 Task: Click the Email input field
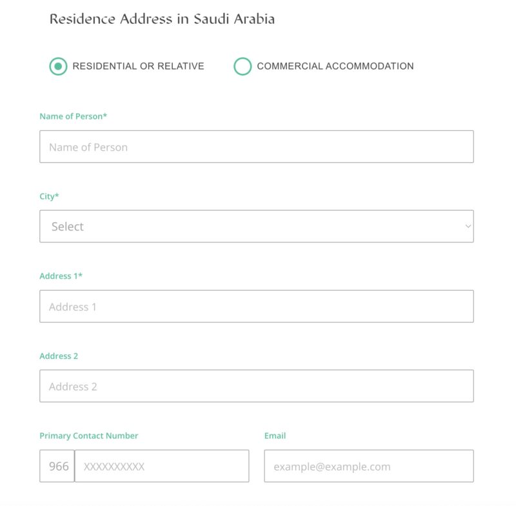coord(368,466)
